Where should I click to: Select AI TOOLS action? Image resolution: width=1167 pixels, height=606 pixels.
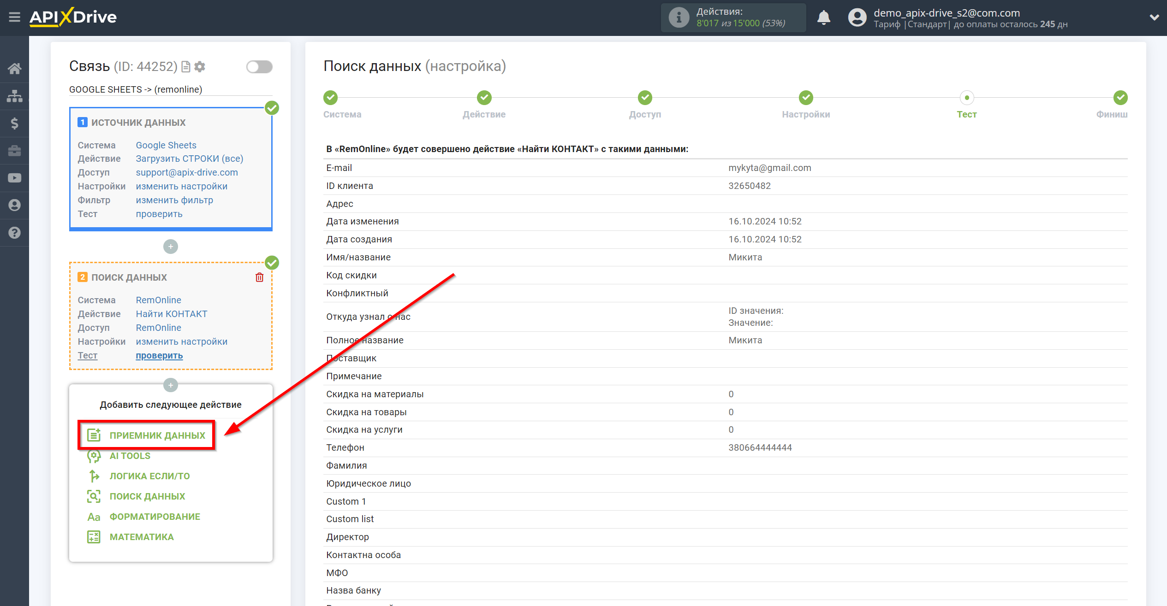[x=130, y=456]
